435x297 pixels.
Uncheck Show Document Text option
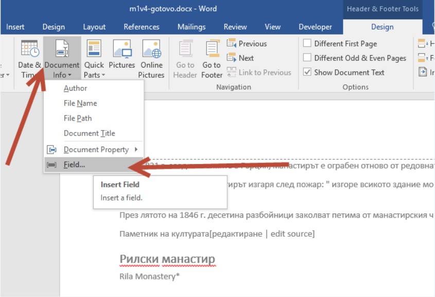(x=307, y=73)
